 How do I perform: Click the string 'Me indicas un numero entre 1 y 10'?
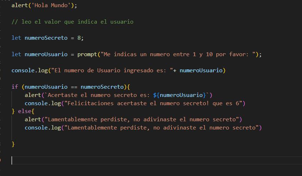pyautogui.click(x=158, y=54)
